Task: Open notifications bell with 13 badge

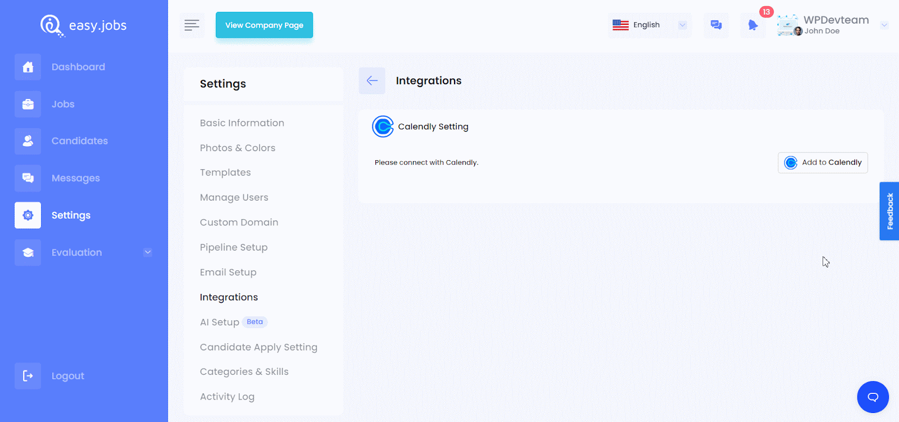Action: tap(753, 25)
